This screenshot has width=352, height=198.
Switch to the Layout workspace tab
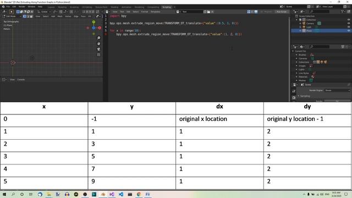click(51, 7)
